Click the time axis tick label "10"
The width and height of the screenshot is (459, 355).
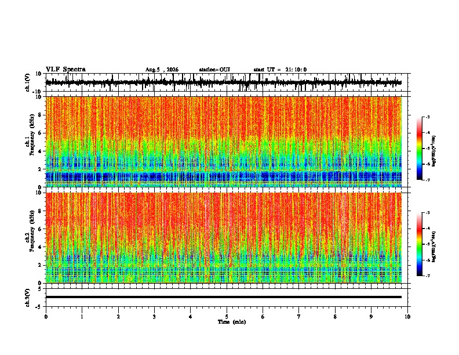coord(407,317)
